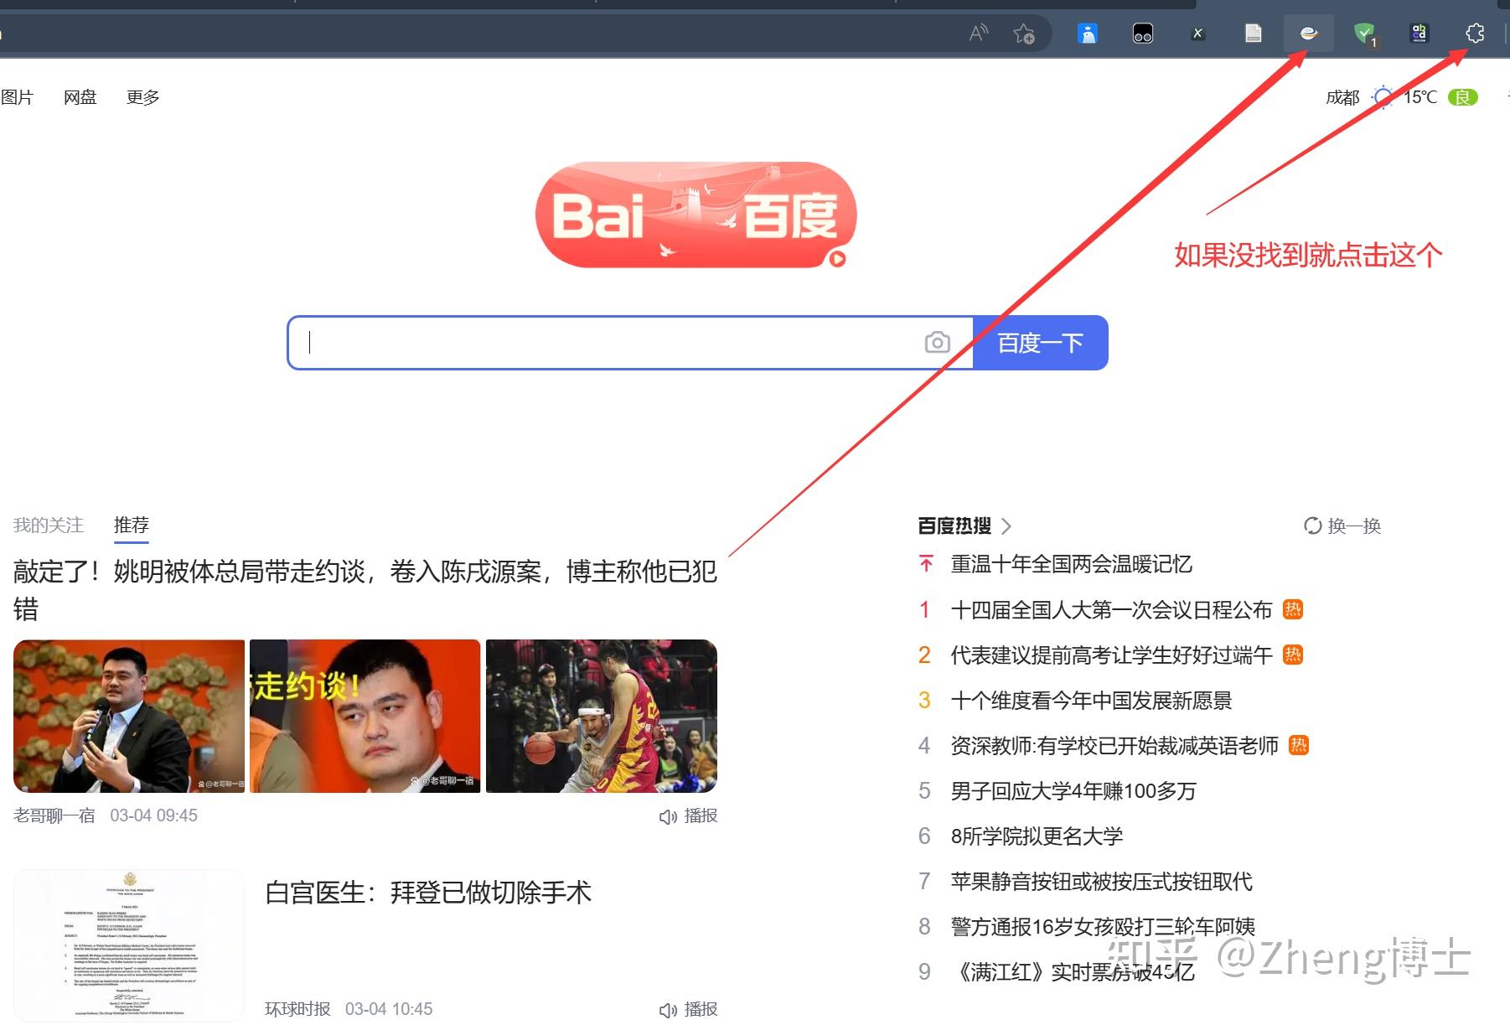Open hot search 警方通报16岁女孩殴打三轮车阿姨

1103,926
